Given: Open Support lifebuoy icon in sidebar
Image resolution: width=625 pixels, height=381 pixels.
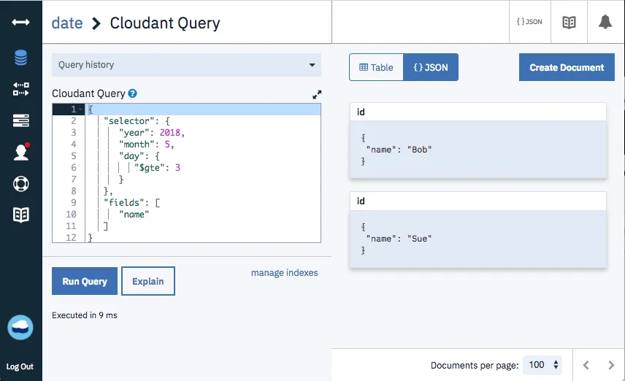Looking at the screenshot, I should tap(20, 184).
